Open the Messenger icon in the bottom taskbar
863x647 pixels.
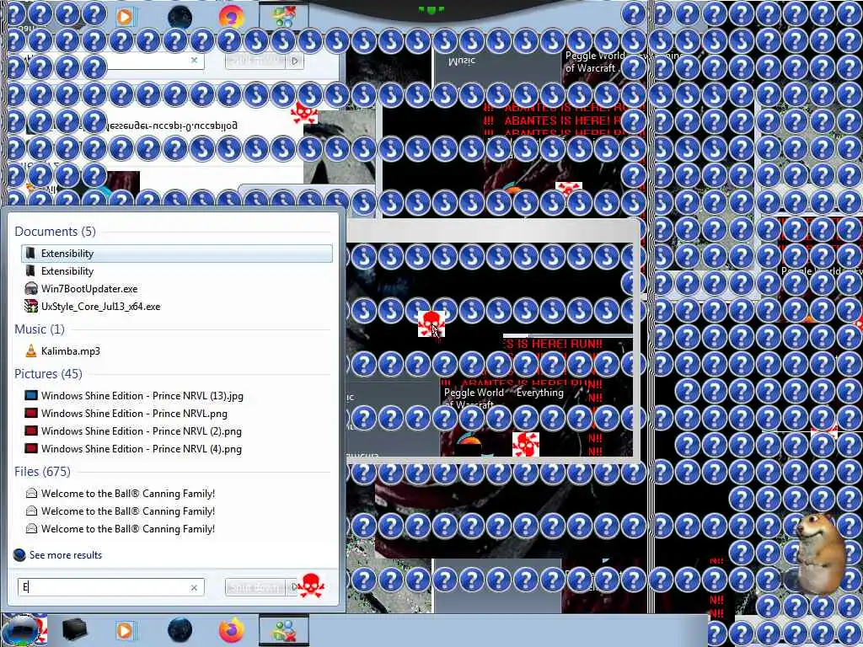[284, 631]
